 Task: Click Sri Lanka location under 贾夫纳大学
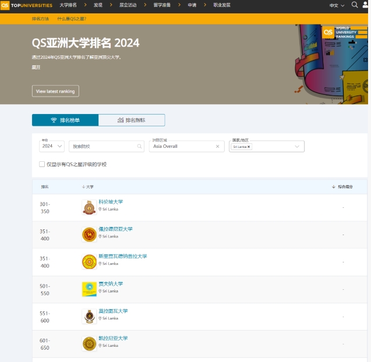tap(108, 291)
